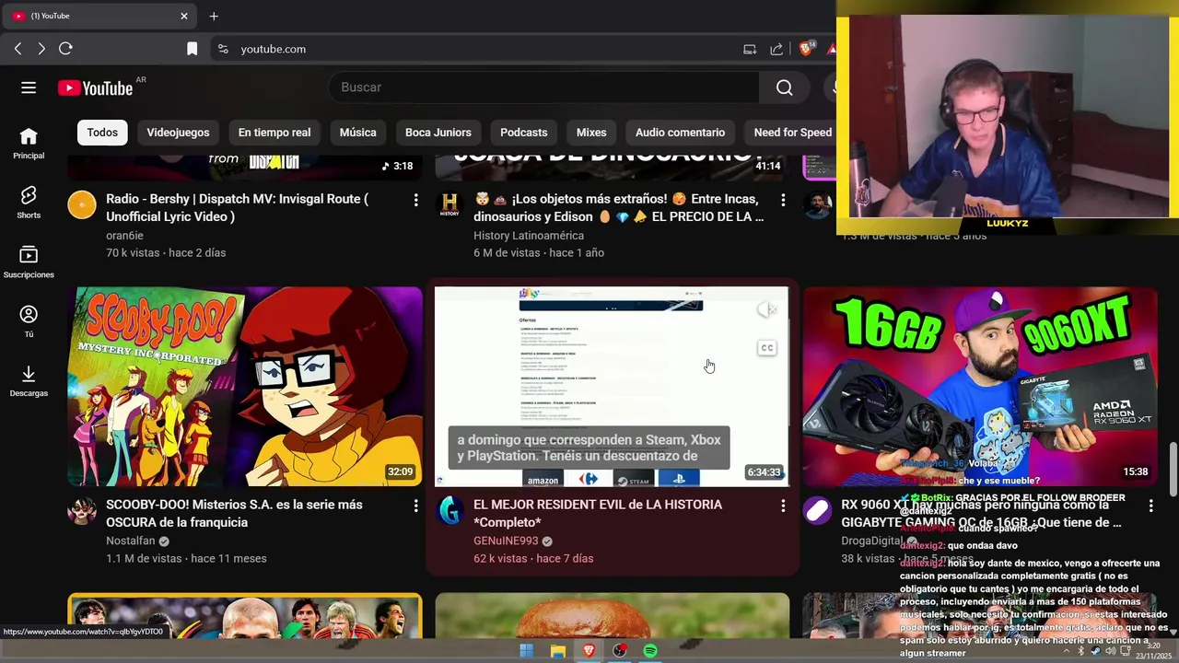Toggle CC subtitles on preview video
Viewport: 1179px width, 663px height.
point(766,348)
